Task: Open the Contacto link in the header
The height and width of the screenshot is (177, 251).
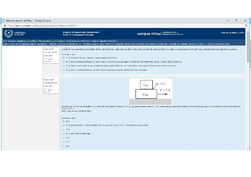Action: [225, 33]
